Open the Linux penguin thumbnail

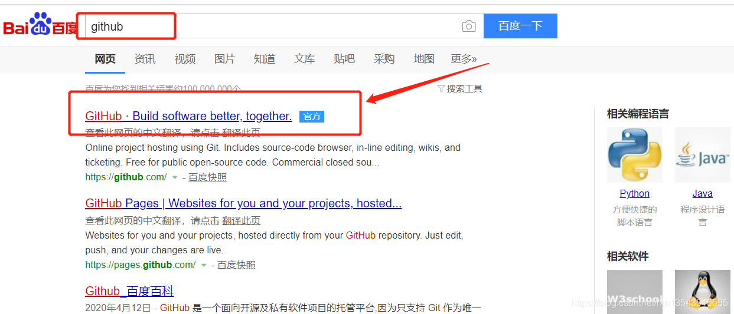[703, 292]
